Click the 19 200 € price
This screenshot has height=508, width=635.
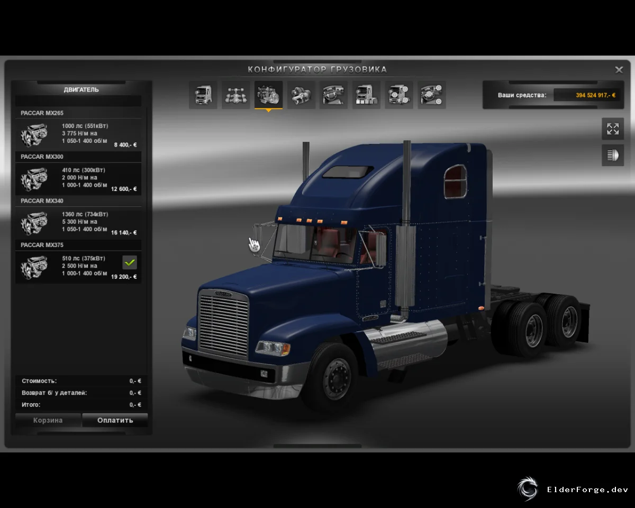pyautogui.click(x=124, y=277)
